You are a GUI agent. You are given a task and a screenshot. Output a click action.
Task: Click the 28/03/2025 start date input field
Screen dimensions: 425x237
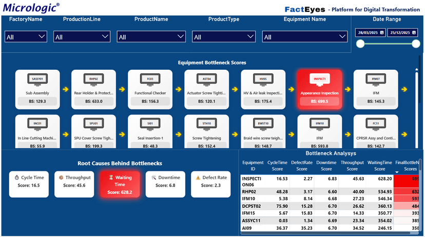[x=368, y=33]
